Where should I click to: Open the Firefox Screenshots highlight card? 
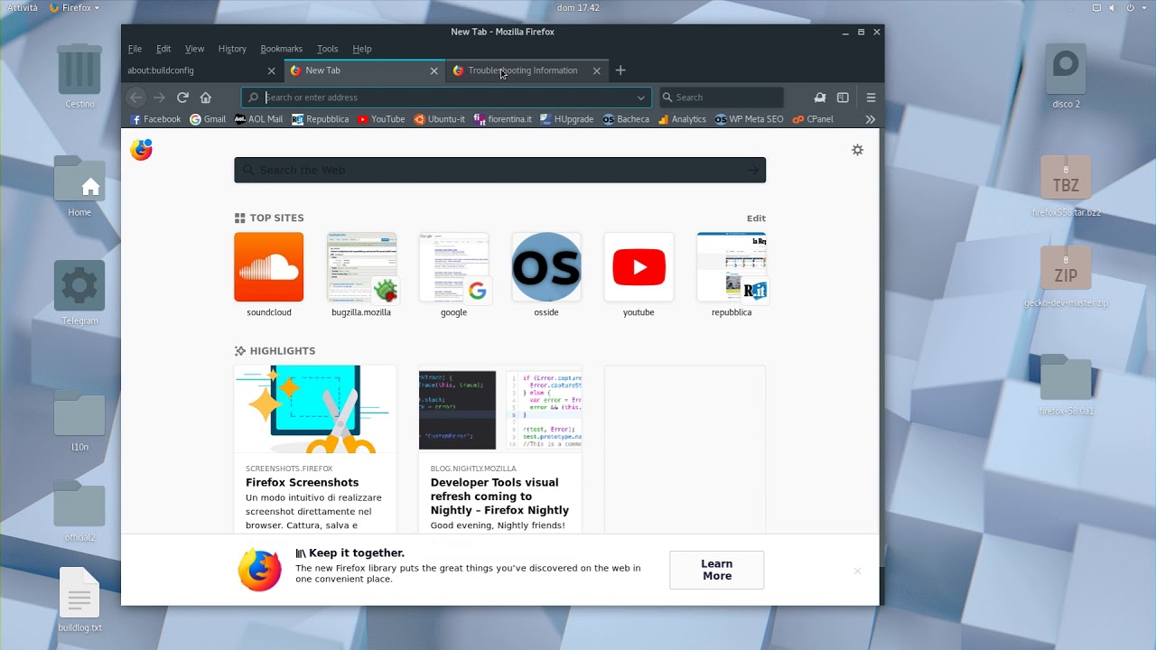click(x=315, y=449)
